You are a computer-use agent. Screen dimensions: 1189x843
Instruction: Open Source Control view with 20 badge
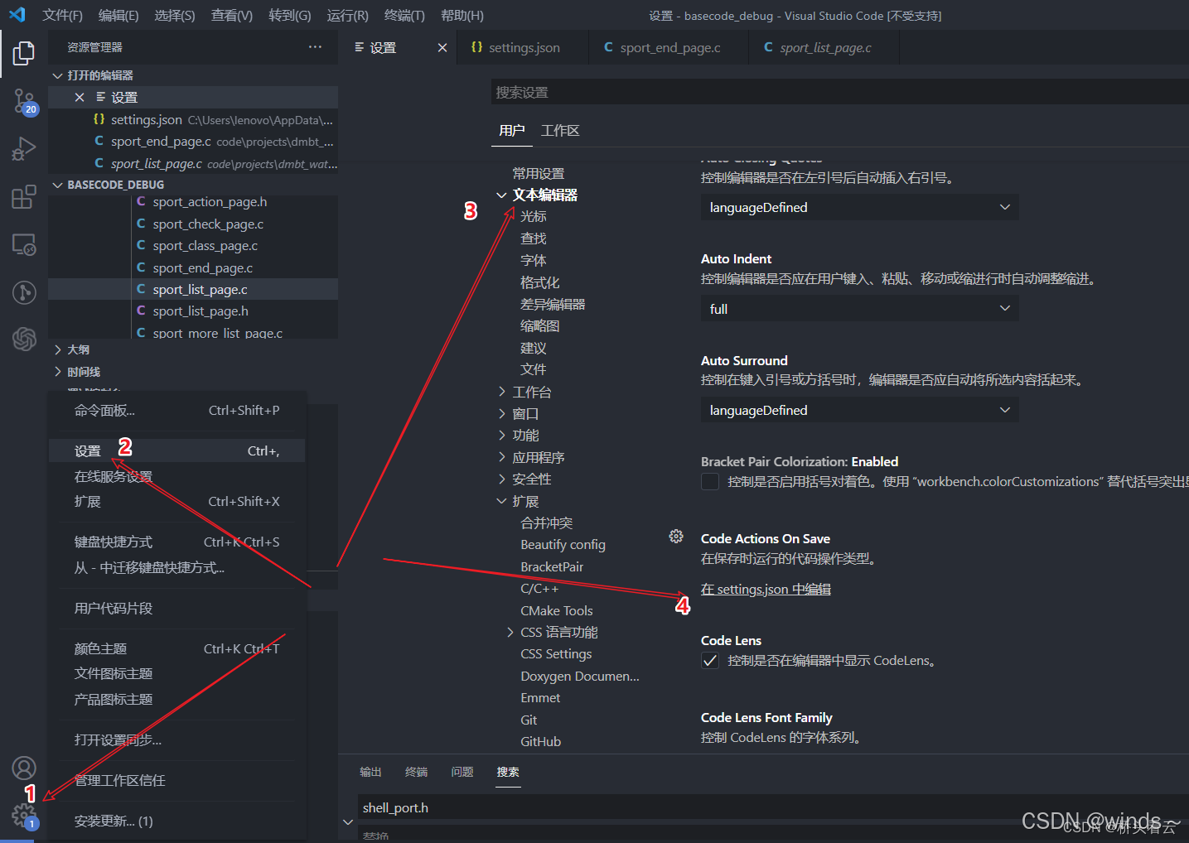24,102
